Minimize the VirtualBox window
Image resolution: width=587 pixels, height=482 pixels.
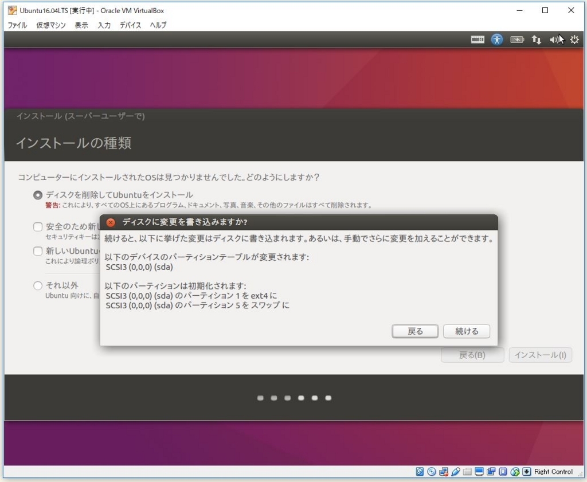519,10
